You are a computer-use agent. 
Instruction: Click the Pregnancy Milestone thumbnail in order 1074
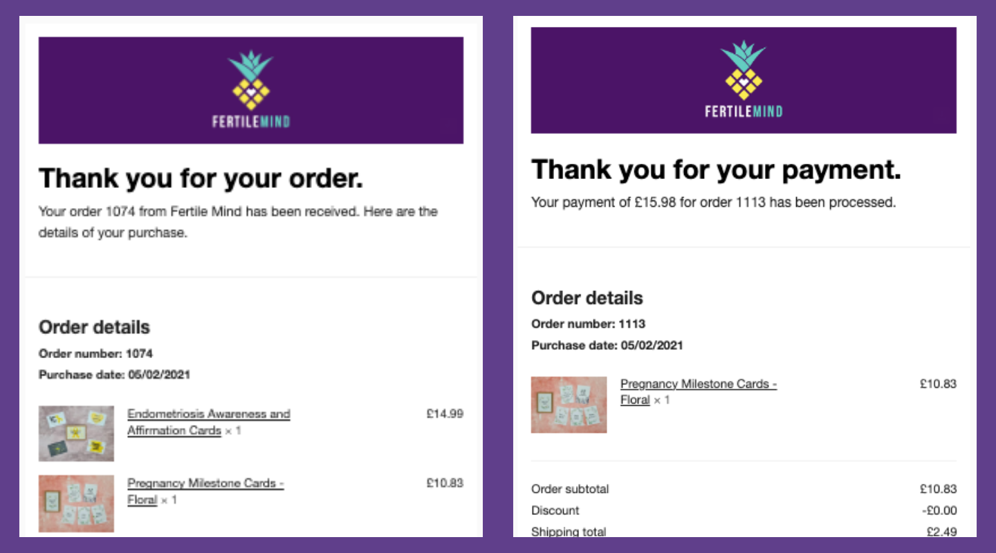pyautogui.click(x=76, y=503)
